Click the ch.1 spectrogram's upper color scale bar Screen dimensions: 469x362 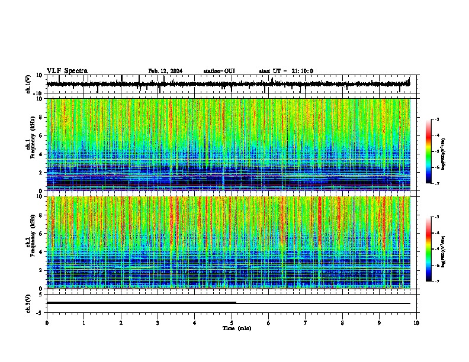point(428,151)
